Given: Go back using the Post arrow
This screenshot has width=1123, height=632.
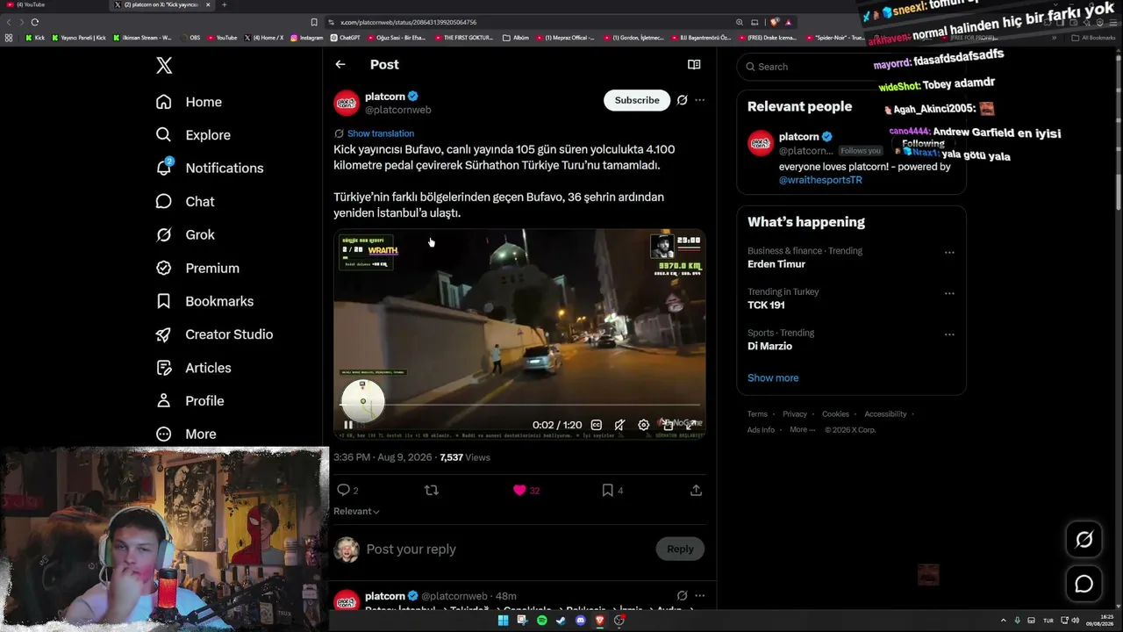Looking at the screenshot, I should (340, 64).
